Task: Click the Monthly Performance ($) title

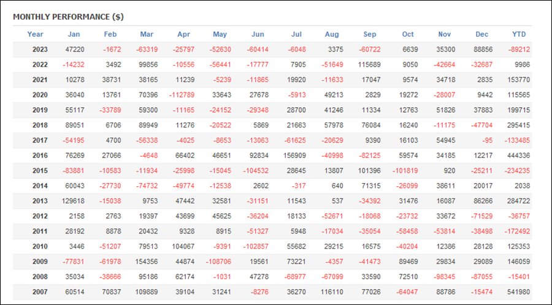Action: (x=67, y=17)
